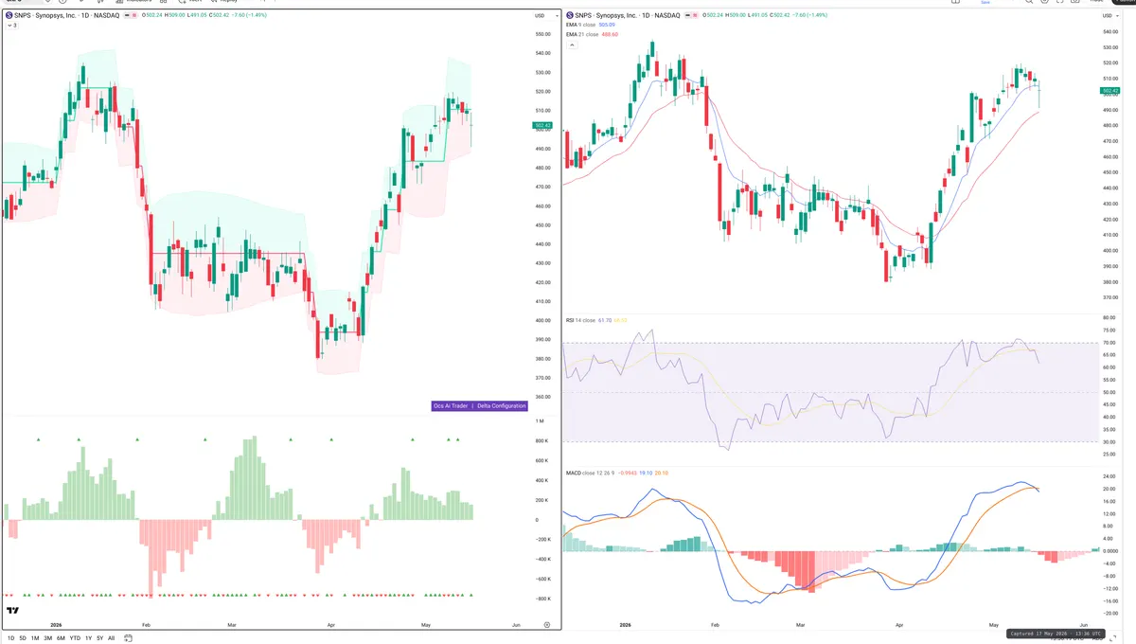Select the 5Y time range
1136x644 pixels.
pos(100,638)
